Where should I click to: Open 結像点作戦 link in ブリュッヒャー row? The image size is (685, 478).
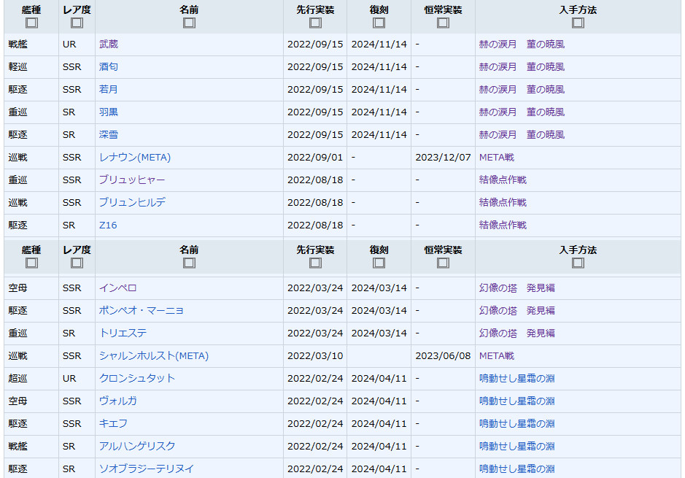click(503, 180)
